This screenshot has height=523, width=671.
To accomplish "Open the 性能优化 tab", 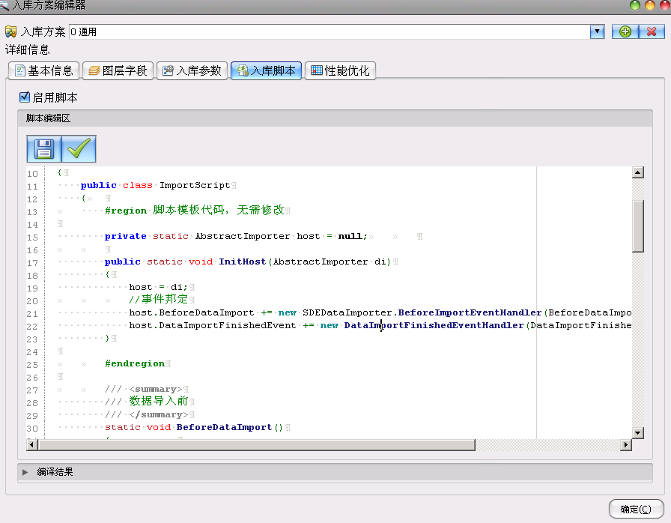I will (340, 70).
